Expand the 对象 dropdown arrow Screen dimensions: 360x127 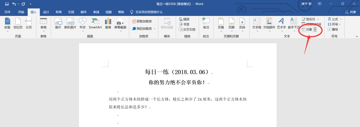(315, 30)
